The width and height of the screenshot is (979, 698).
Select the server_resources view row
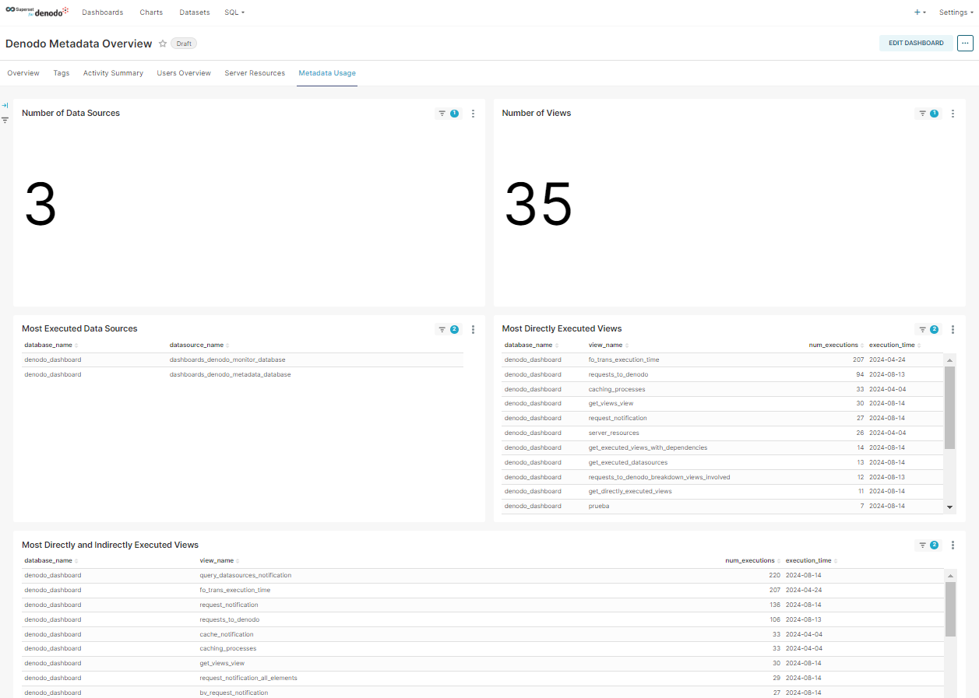[722, 433]
